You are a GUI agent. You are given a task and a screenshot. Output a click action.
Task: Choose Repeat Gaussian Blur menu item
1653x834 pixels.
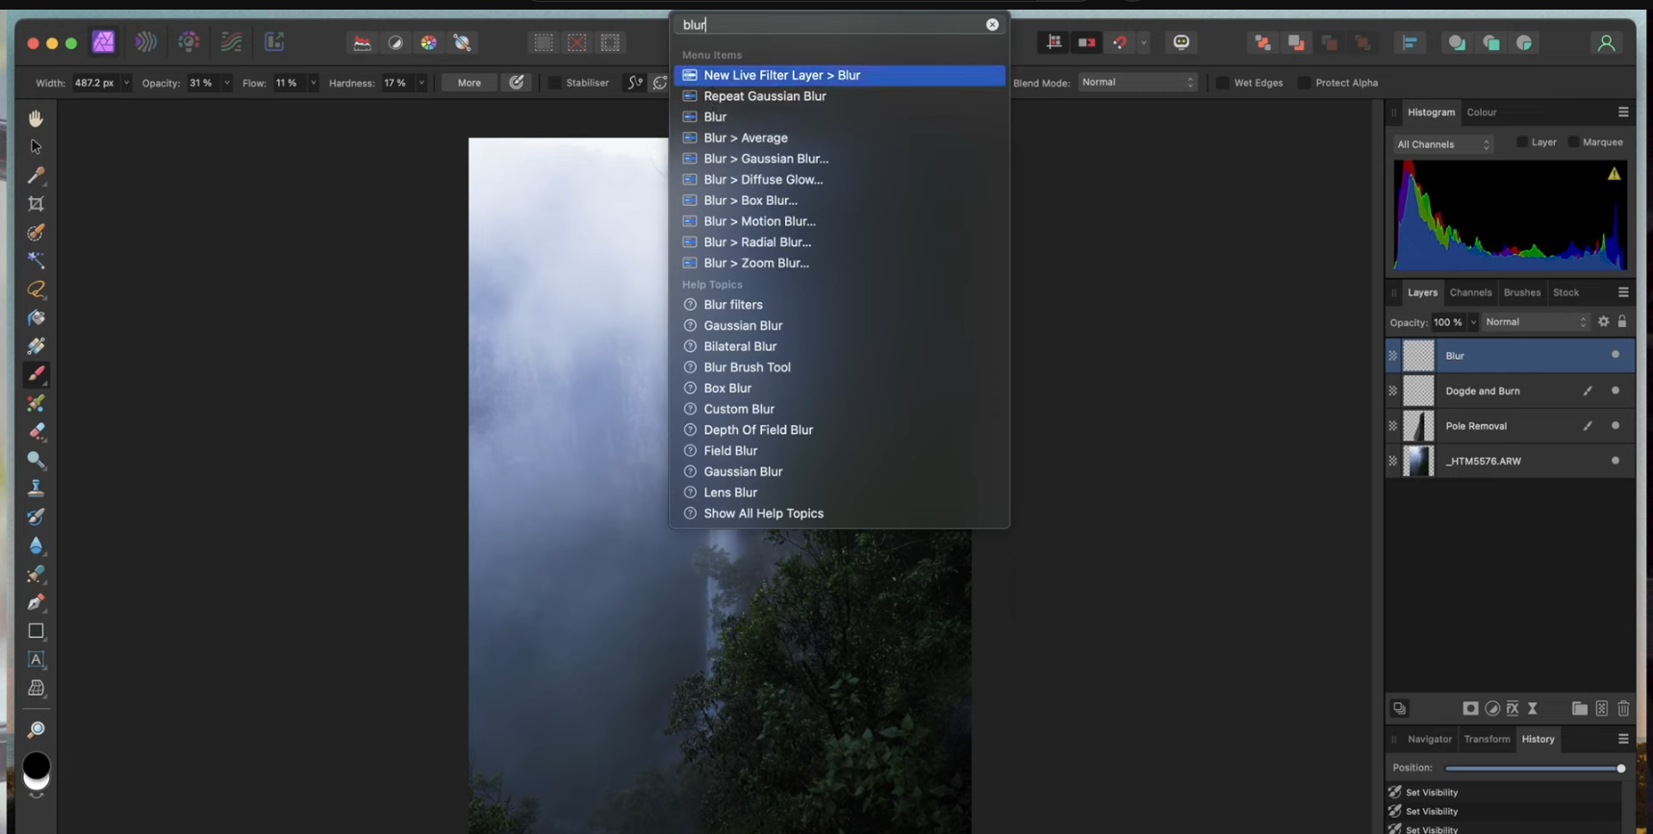[x=839, y=96]
